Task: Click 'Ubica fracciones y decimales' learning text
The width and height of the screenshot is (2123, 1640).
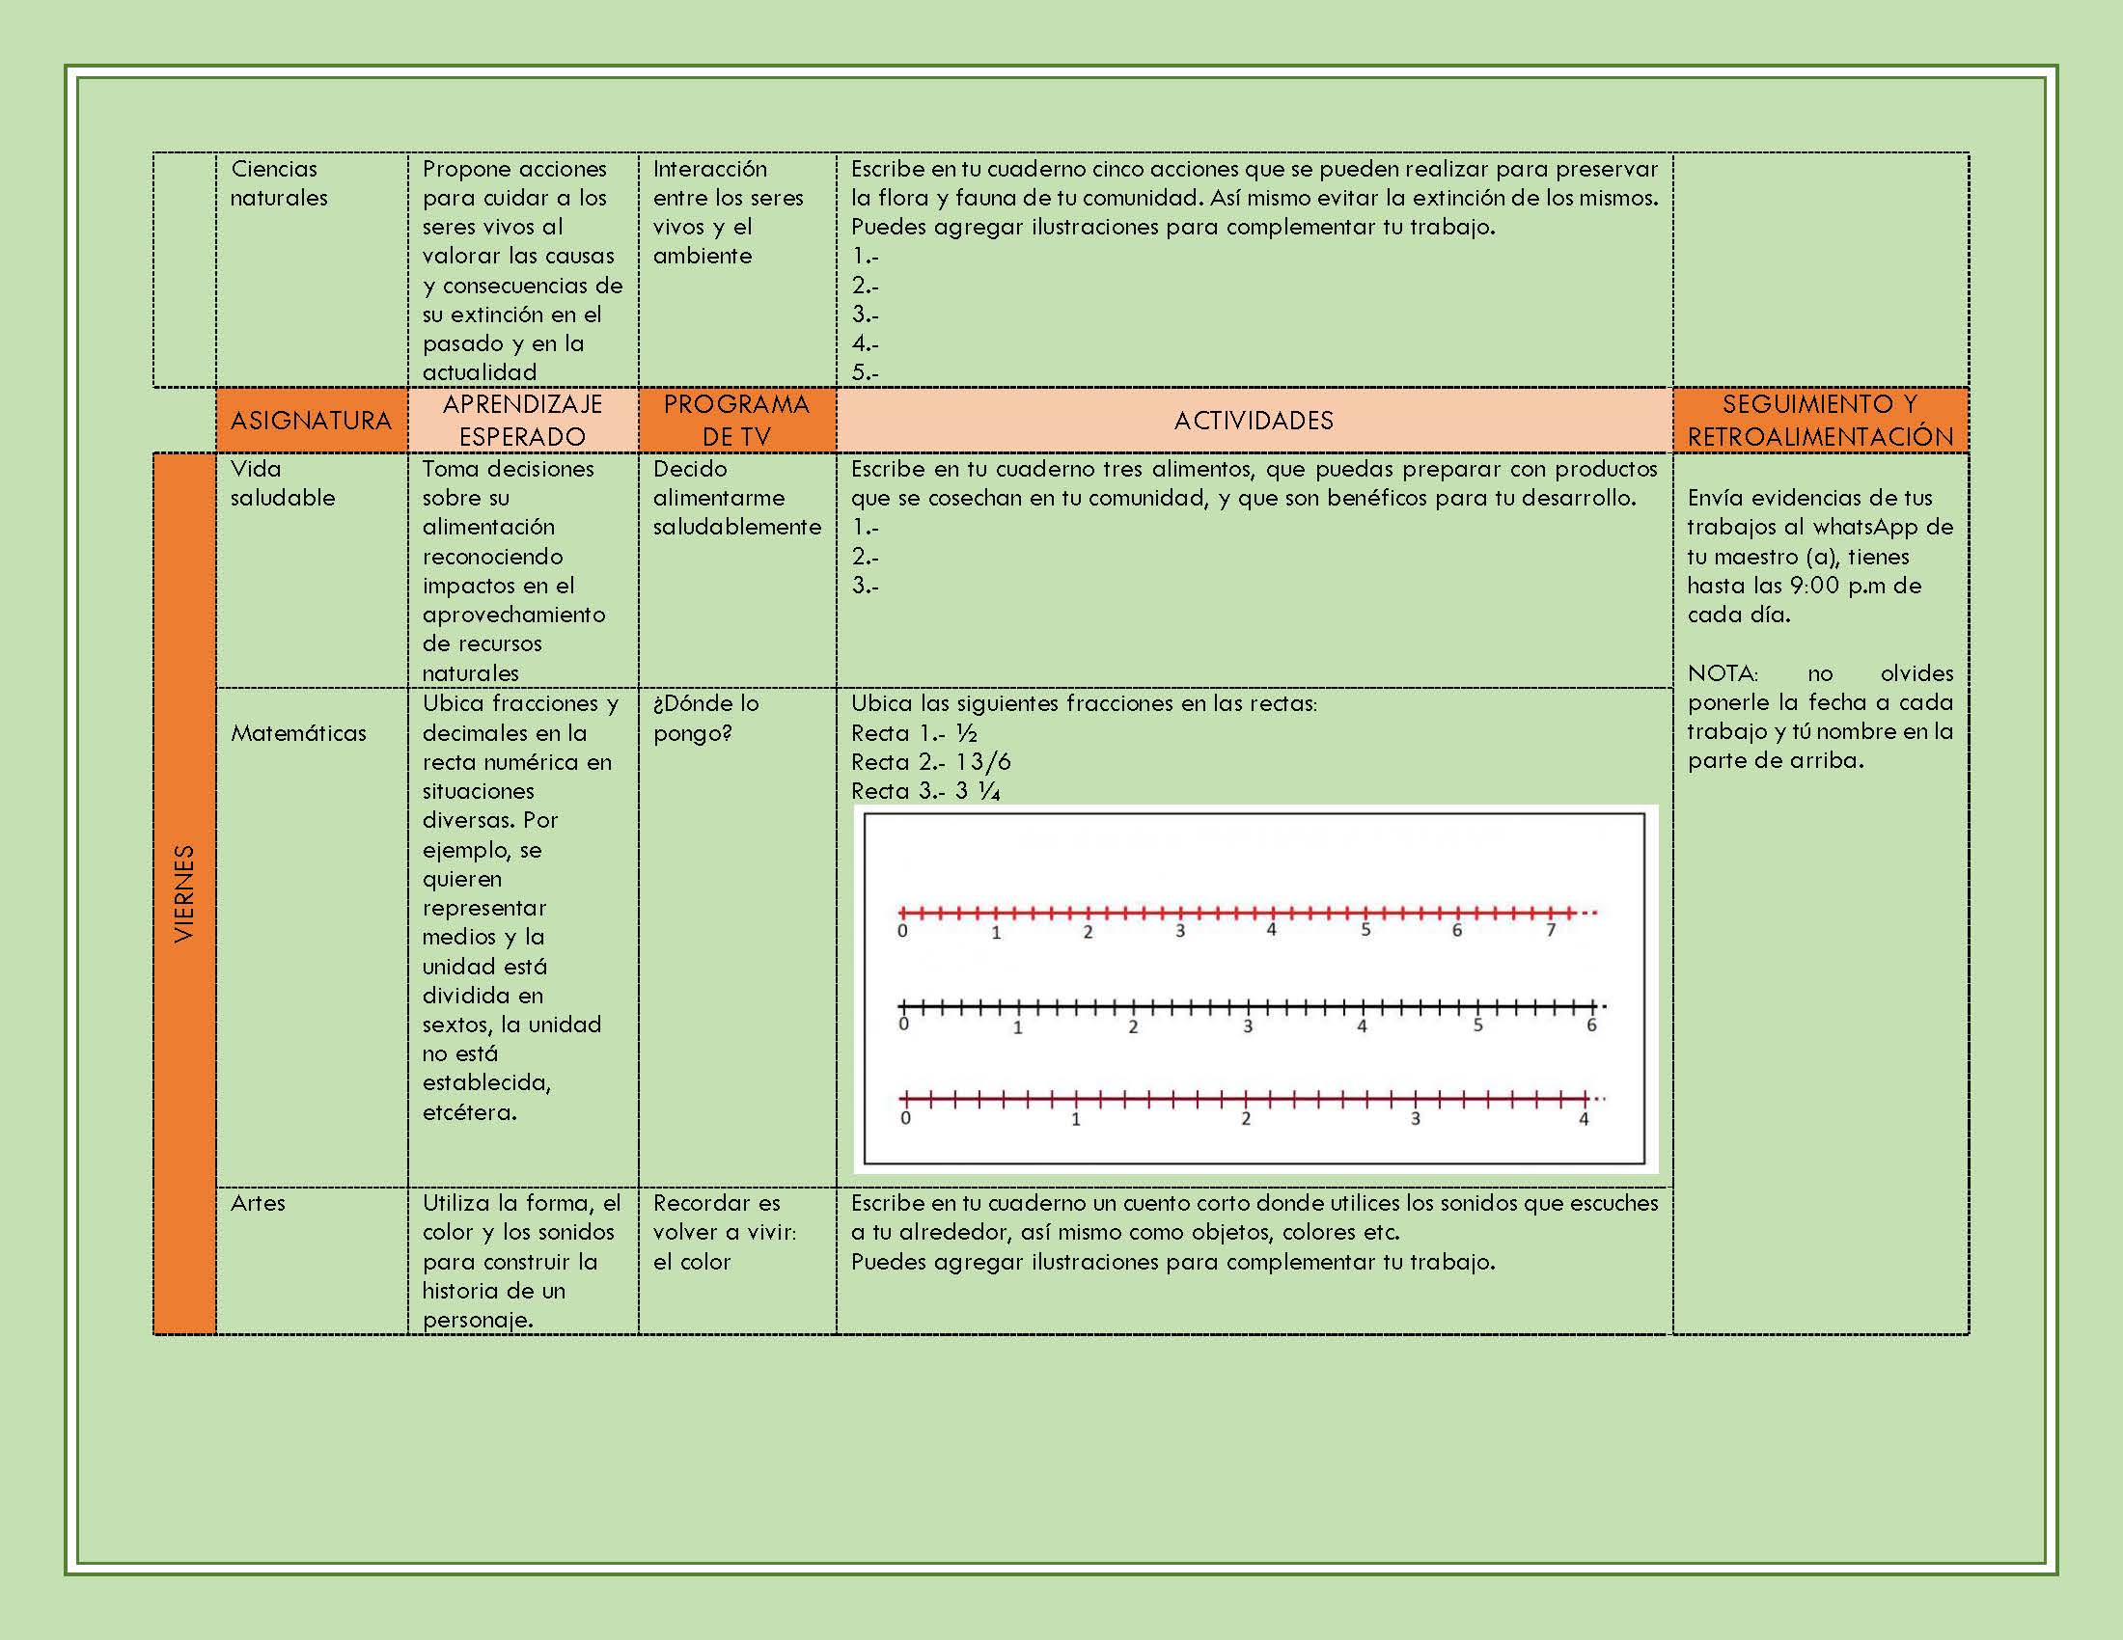Action: pyautogui.click(x=520, y=908)
